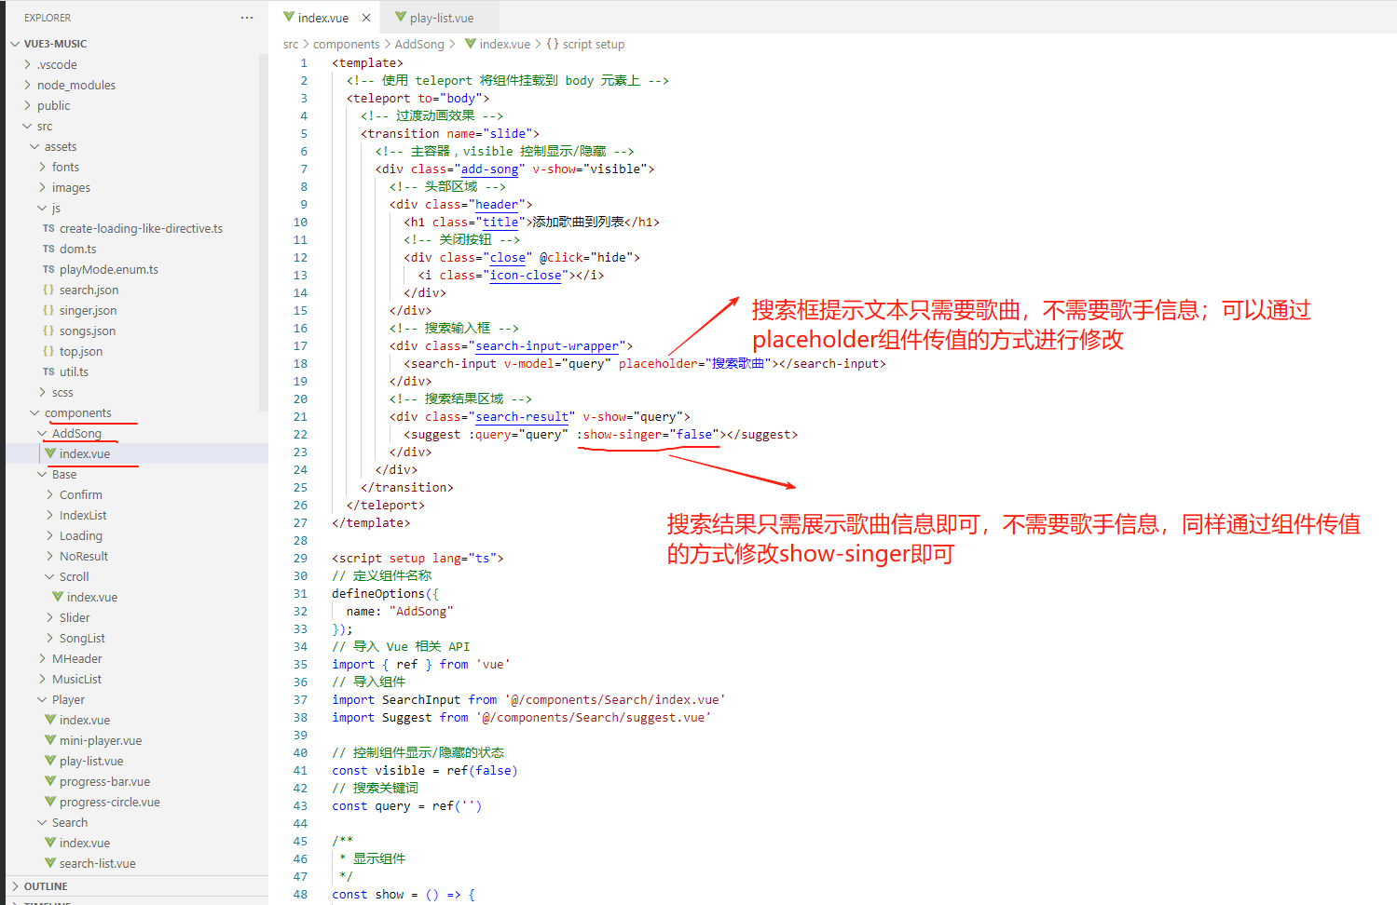Image resolution: width=1397 pixels, height=905 pixels.
Task: Expand the Slider folder
Action: click(50, 617)
